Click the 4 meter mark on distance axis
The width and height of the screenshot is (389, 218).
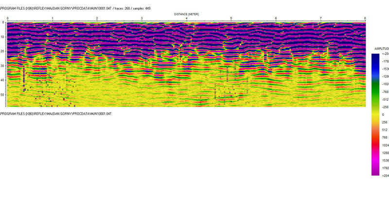pyautogui.click(x=186, y=18)
